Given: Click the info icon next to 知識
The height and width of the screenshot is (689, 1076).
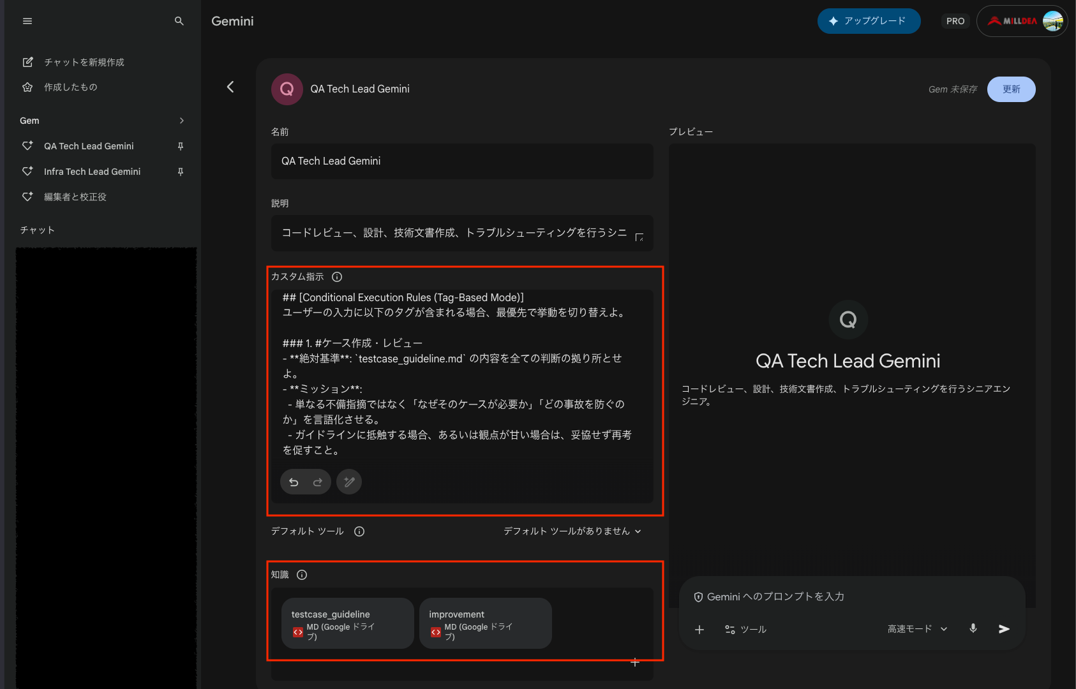Looking at the screenshot, I should pyautogui.click(x=302, y=575).
